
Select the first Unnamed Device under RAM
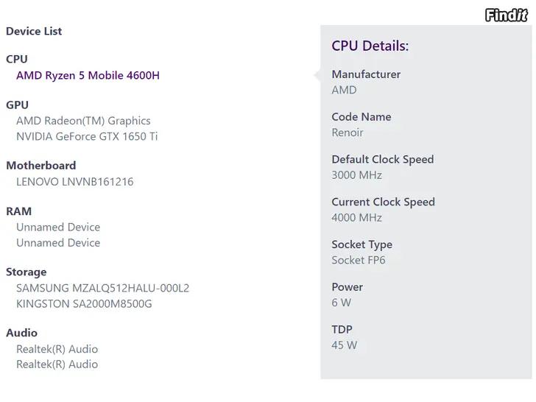(x=58, y=228)
